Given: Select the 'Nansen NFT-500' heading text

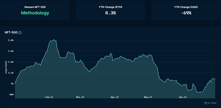Looking at the screenshot, I should click(35, 7).
